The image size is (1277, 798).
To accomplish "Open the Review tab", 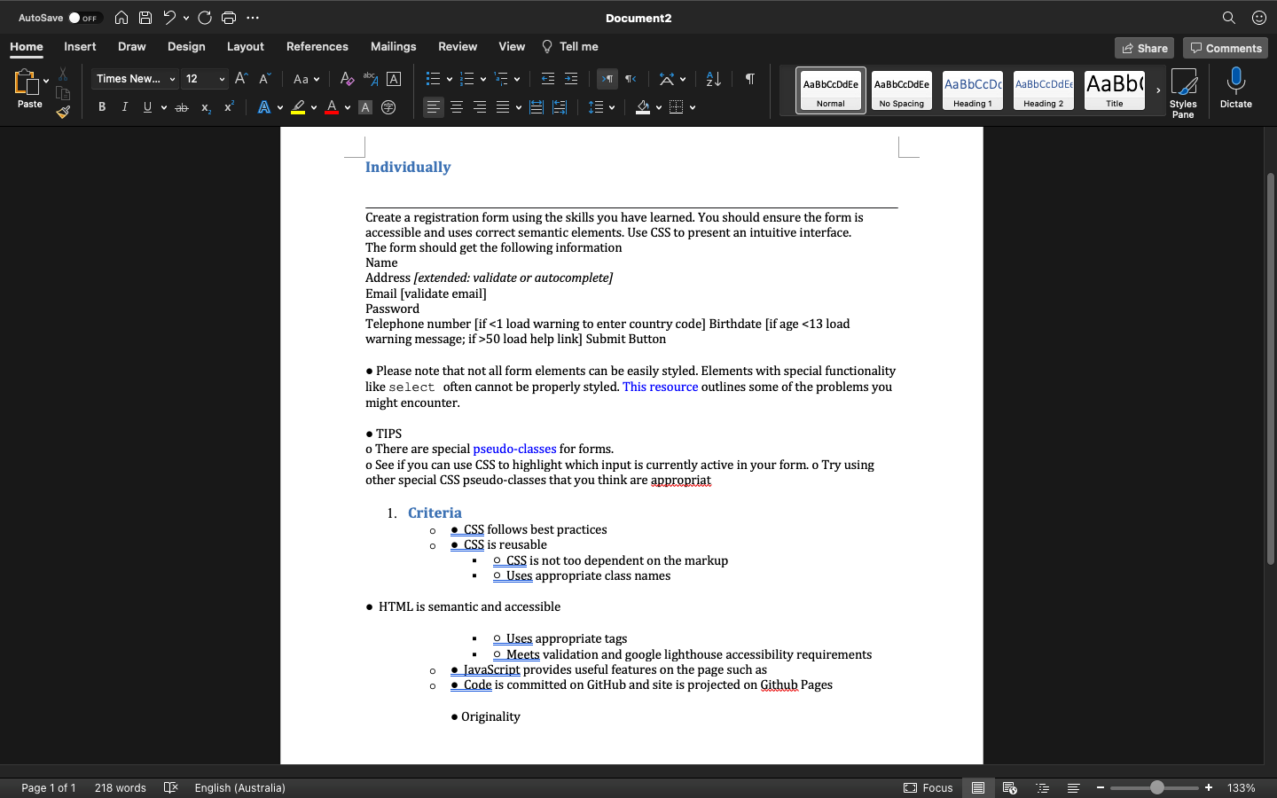I will click(x=458, y=47).
